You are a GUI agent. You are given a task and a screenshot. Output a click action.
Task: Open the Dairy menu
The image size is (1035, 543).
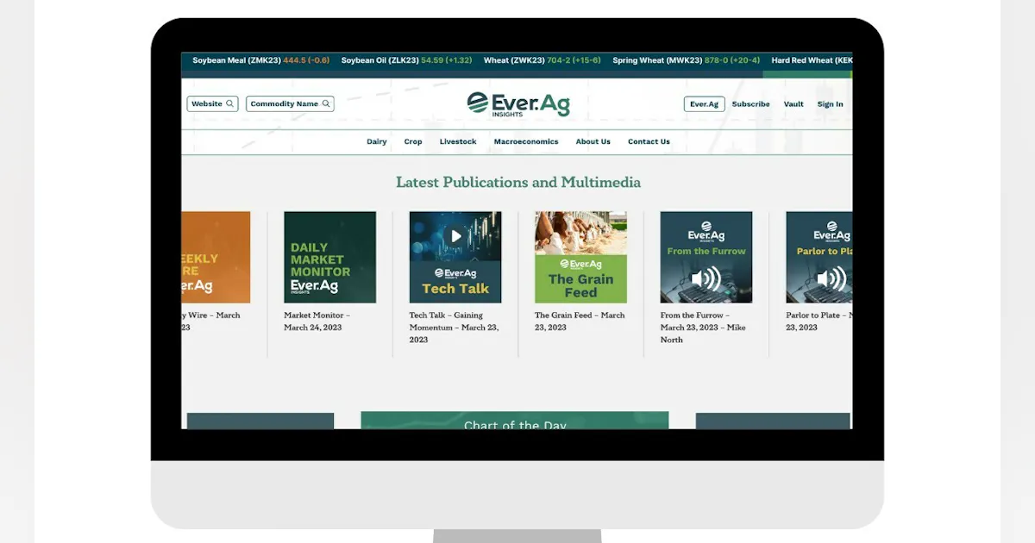pyautogui.click(x=377, y=141)
